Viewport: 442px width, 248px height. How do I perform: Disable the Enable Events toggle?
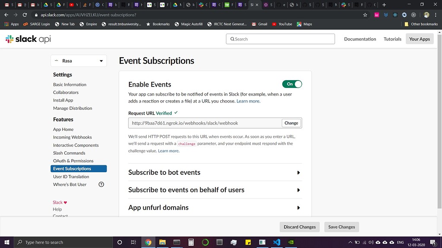pos(292,84)
